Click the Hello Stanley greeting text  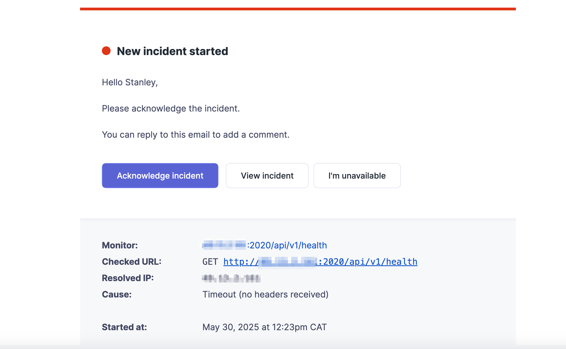pos(130,82)
